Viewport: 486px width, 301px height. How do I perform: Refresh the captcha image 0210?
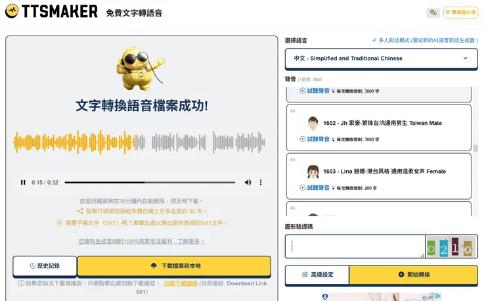click(451, 246)
